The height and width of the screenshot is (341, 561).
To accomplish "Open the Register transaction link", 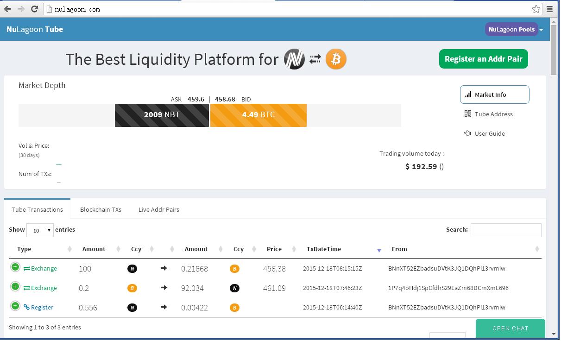I will pos(38,307).
